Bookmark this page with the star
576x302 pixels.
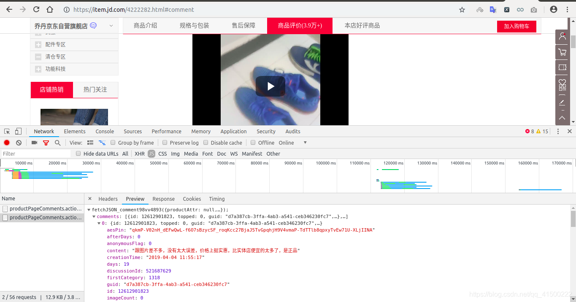tap(462, 10)
